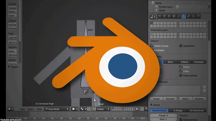Open the Global orientation dropdown
This screenshot has width=216, height=121.
[103, 109]
